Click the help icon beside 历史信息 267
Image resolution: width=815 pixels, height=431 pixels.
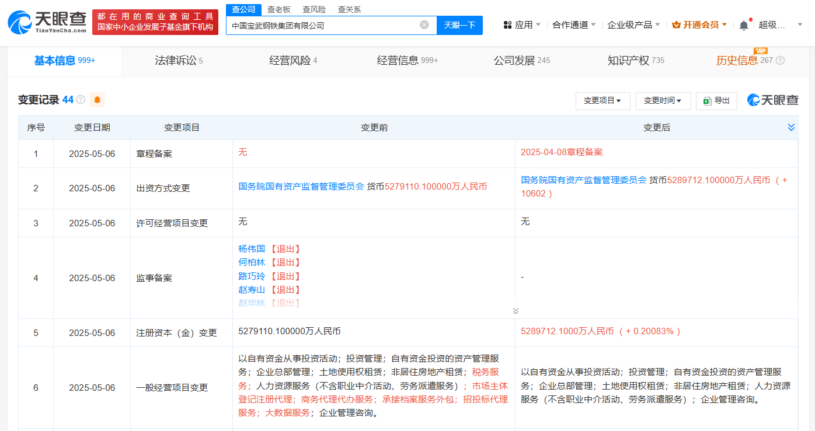(780, 60)
